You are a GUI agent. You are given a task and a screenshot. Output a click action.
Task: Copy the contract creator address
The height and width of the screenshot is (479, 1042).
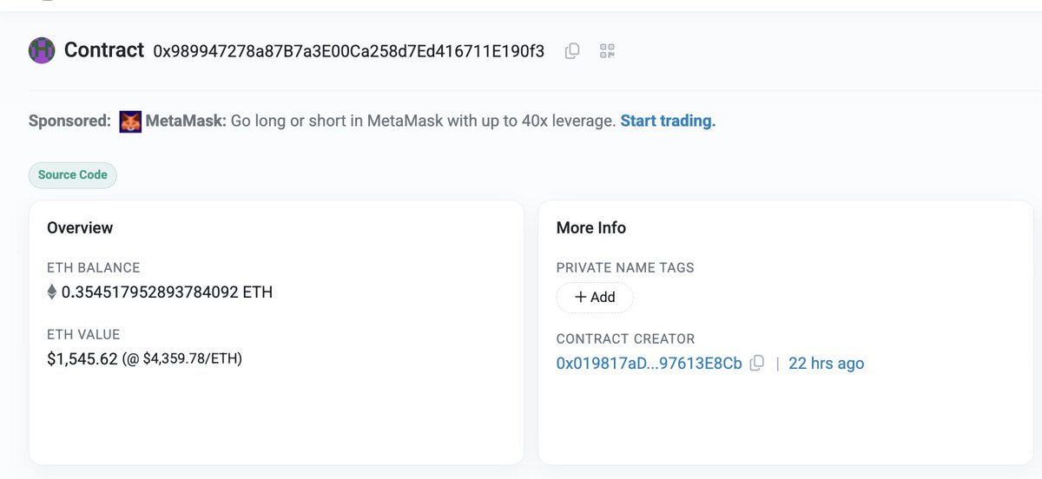[x=757, y=364]
